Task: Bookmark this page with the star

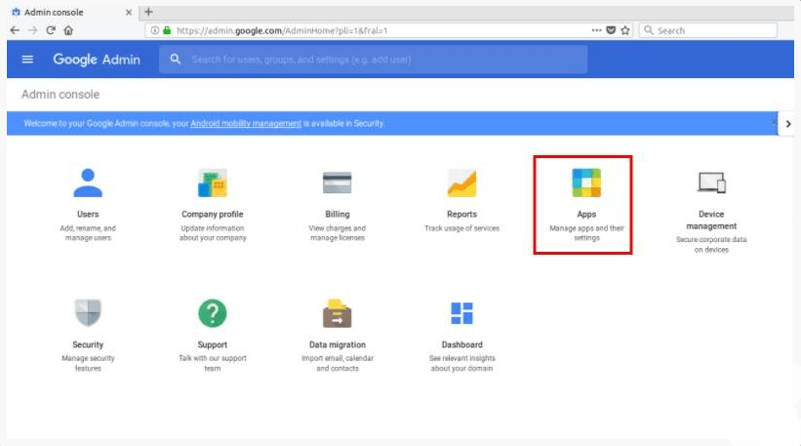Action: pos(625,30)
